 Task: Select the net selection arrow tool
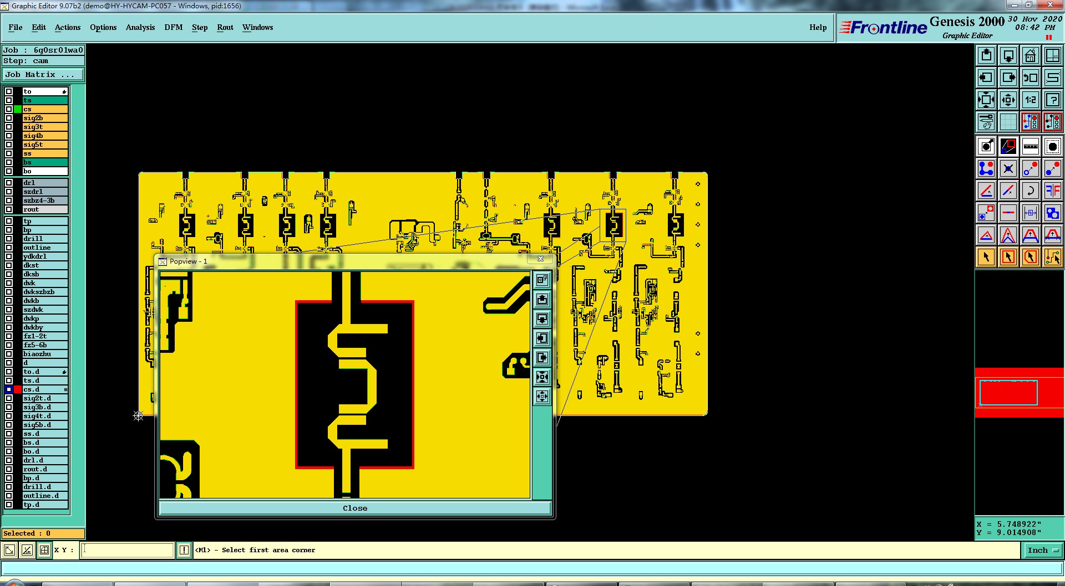click(1053, 257)
